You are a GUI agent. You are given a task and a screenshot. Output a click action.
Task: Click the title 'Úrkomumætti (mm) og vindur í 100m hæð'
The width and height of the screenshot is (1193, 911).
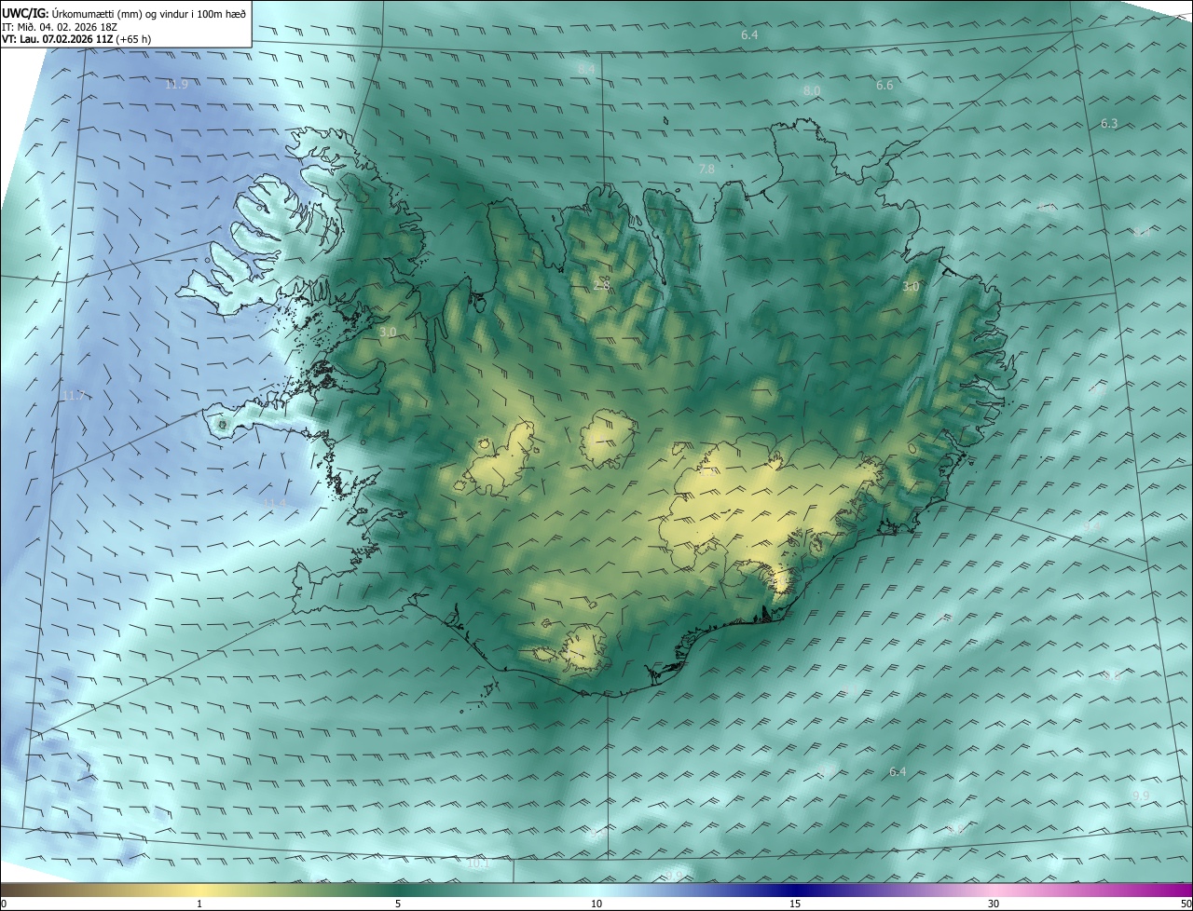click(x=147, y=13)
